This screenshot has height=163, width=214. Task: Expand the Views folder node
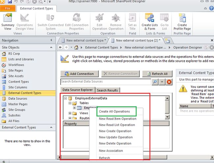pyautogui.click(x=70, y=113)
